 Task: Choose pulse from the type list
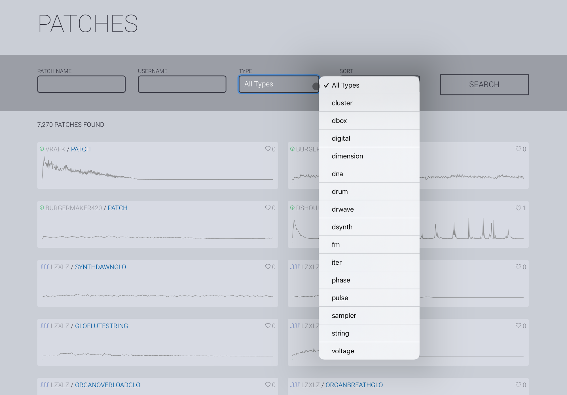(369, 298)
